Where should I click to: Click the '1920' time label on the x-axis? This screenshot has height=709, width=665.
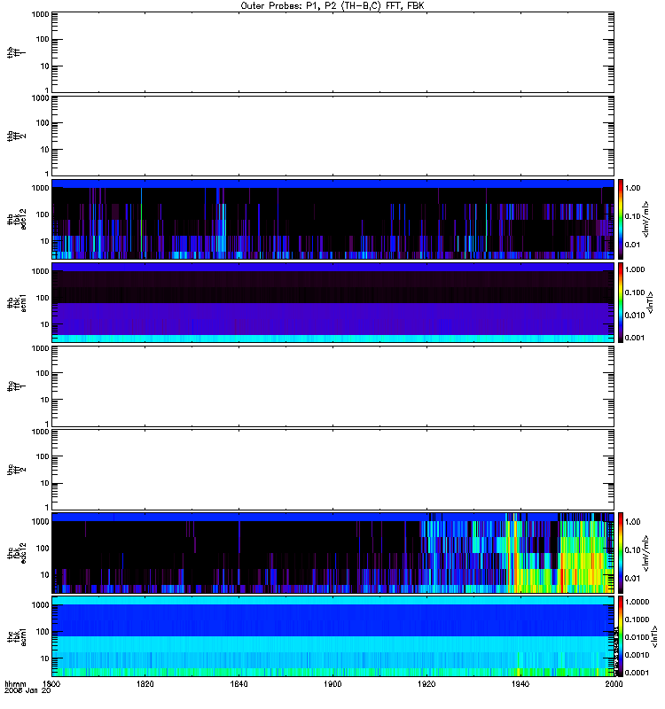pyautogui.click(x=426, y=683)
